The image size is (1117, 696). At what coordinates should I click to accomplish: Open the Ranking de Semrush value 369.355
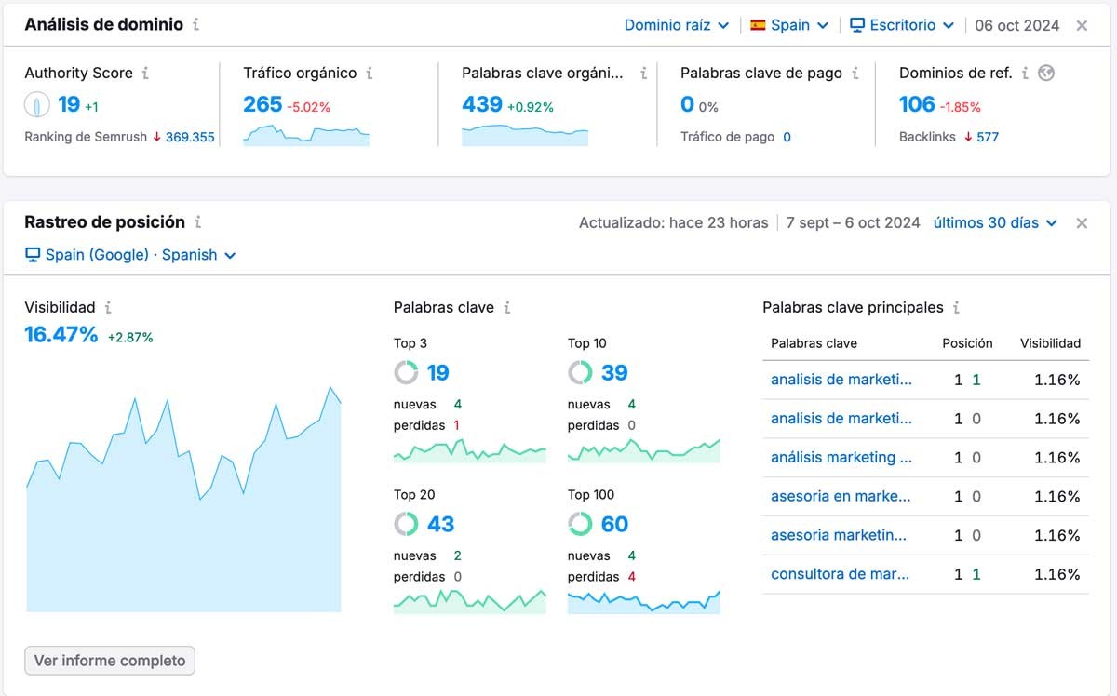click(190, 137)
